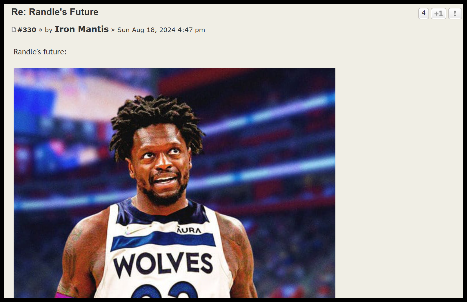Image resolution: width=467 pixels, height=302 pixels.
Task: Click the report post exclamation icon
Action: (455, 13)
